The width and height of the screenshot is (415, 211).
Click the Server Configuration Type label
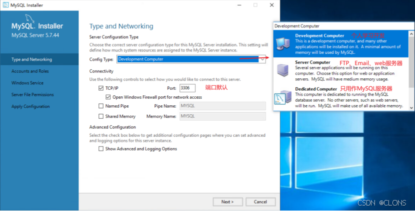click(x=114, y=37)
